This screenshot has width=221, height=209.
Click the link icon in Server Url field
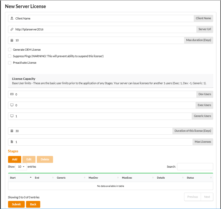[x=12, y=29]
